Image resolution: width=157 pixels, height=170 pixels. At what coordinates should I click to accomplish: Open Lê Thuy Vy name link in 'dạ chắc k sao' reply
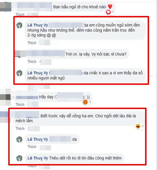(x=38, y=73)
